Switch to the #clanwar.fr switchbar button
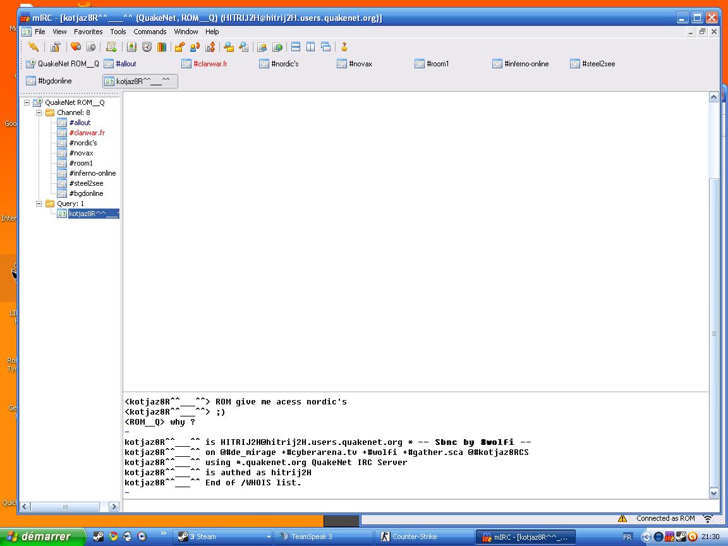728x546 pixels. pos(210,64)
